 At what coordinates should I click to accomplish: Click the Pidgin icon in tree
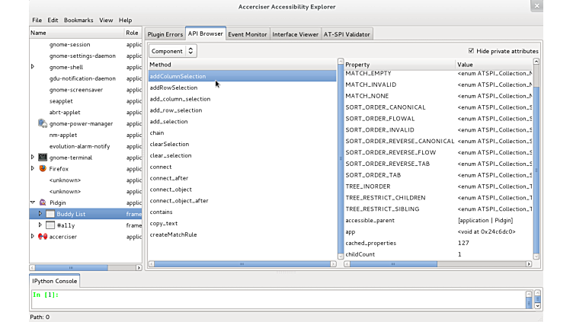click(43, 202)
